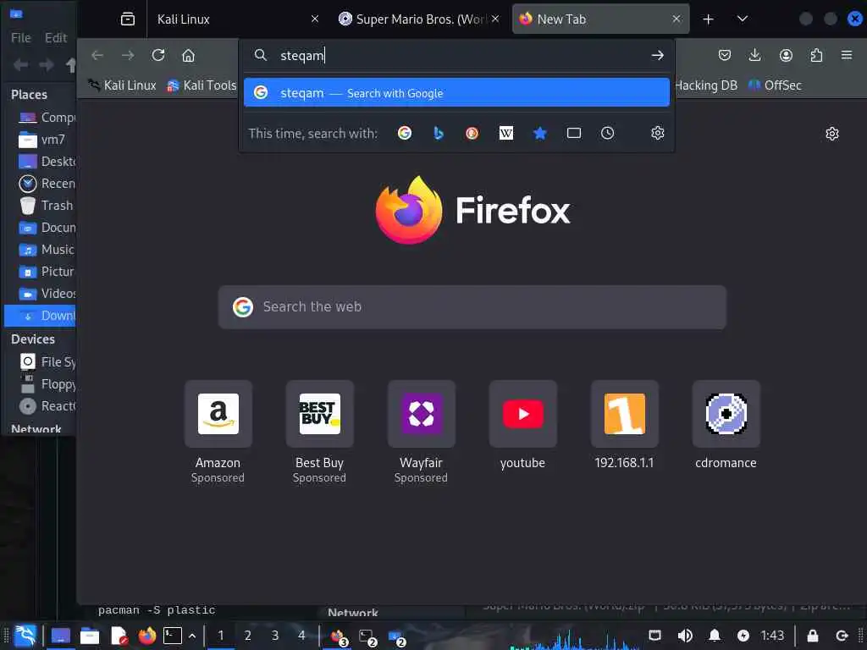Open the notifications bell in system tray

coord(715,636)
